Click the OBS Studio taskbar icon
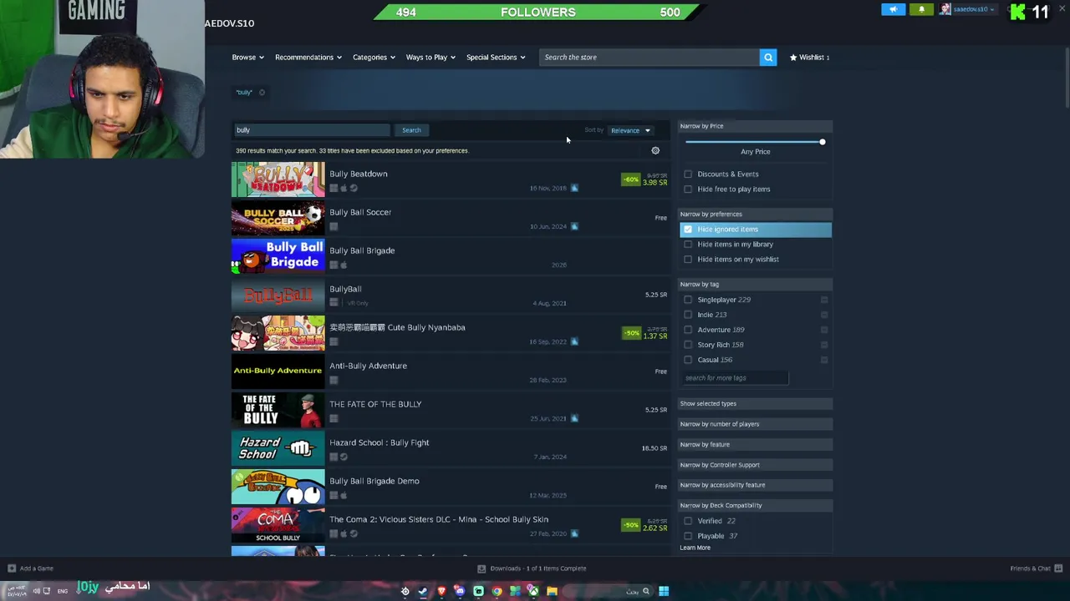Image resolution: width=1070 pixels, height=601 pixels. click(x=405, y=591)
